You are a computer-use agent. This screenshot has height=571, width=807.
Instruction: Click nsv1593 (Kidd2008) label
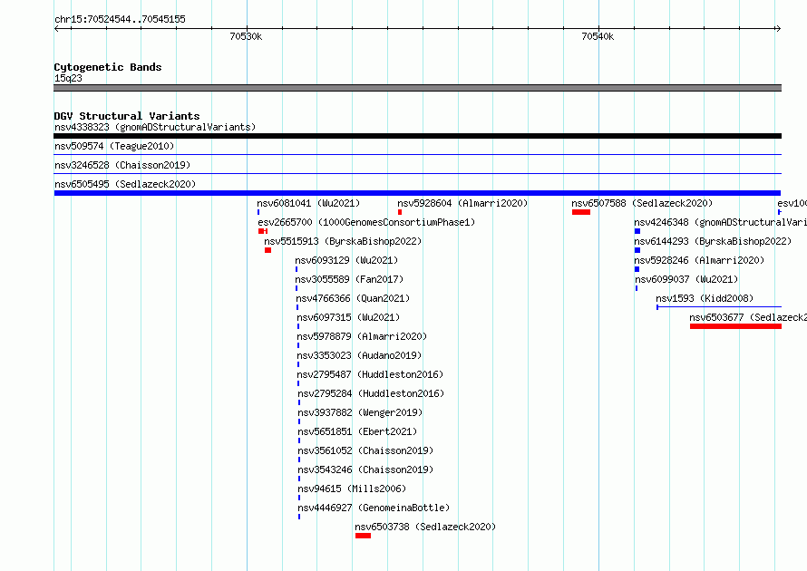pyautogui.click(x=705, y=298)
